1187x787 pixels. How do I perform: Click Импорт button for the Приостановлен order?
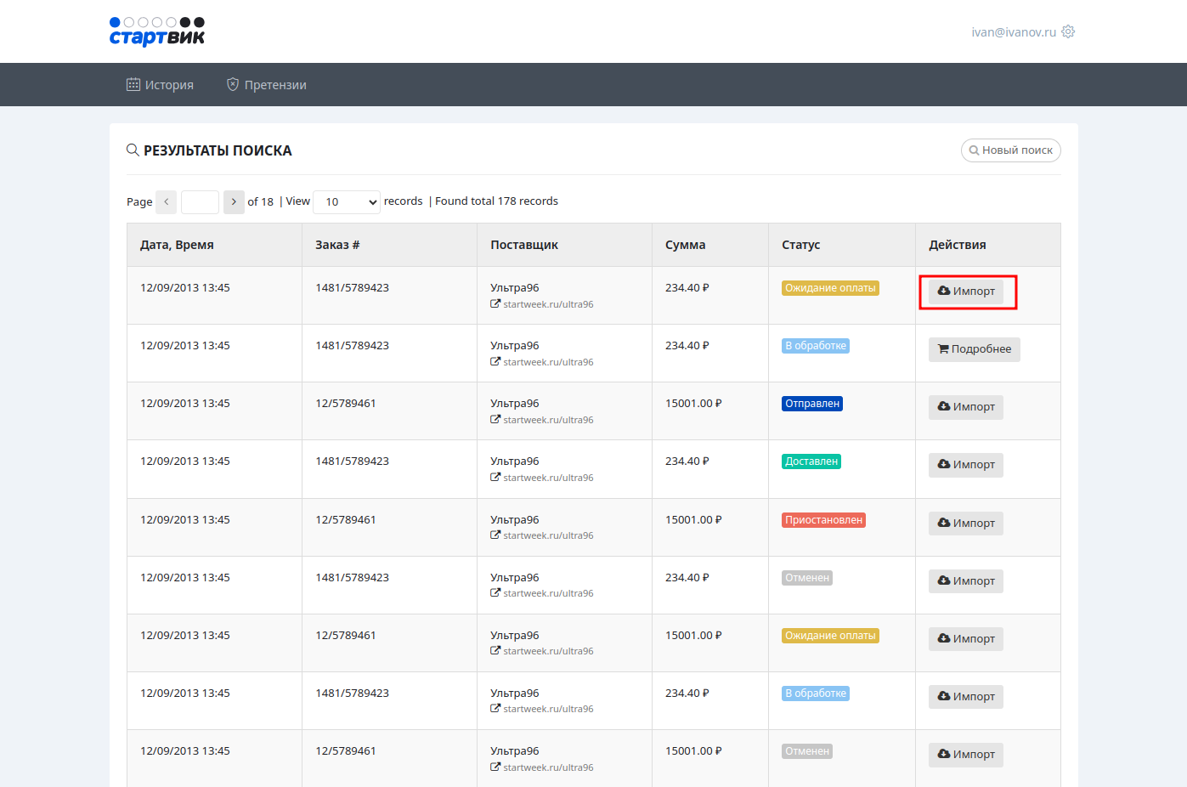point(965,524)
